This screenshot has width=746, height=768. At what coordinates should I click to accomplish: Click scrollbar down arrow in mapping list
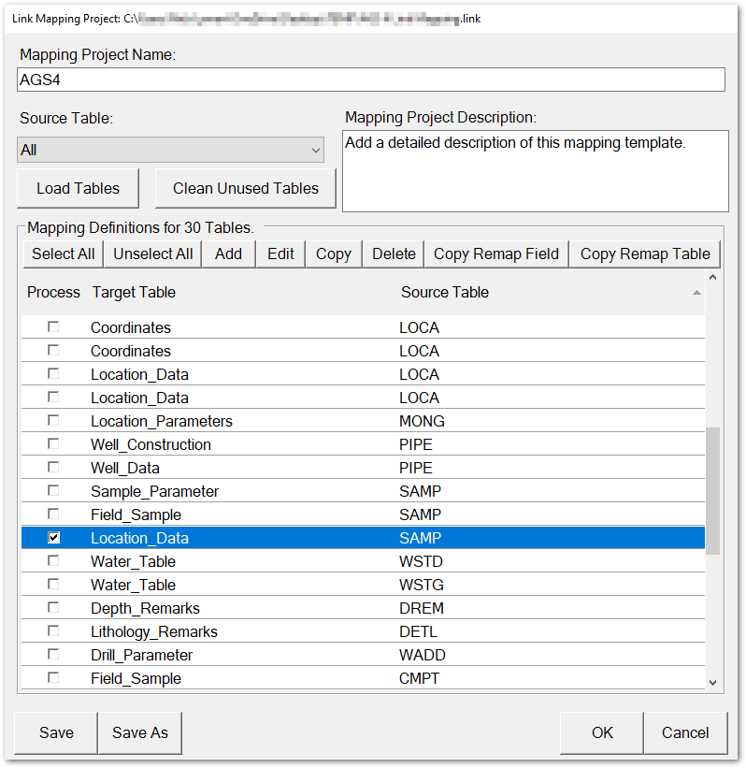click(712, 682)
